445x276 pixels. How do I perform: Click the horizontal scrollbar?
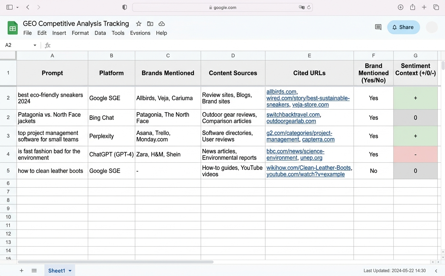click(116, 262)
